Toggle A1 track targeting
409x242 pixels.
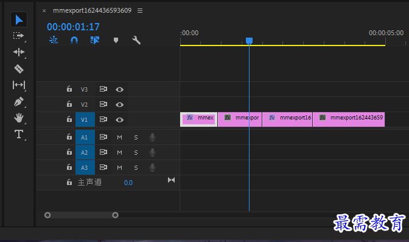click(x=85, y=137)
